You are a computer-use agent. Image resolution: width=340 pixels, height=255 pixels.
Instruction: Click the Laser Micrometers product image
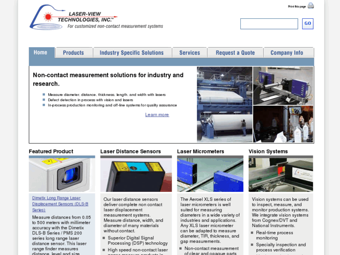pos(210,175)
